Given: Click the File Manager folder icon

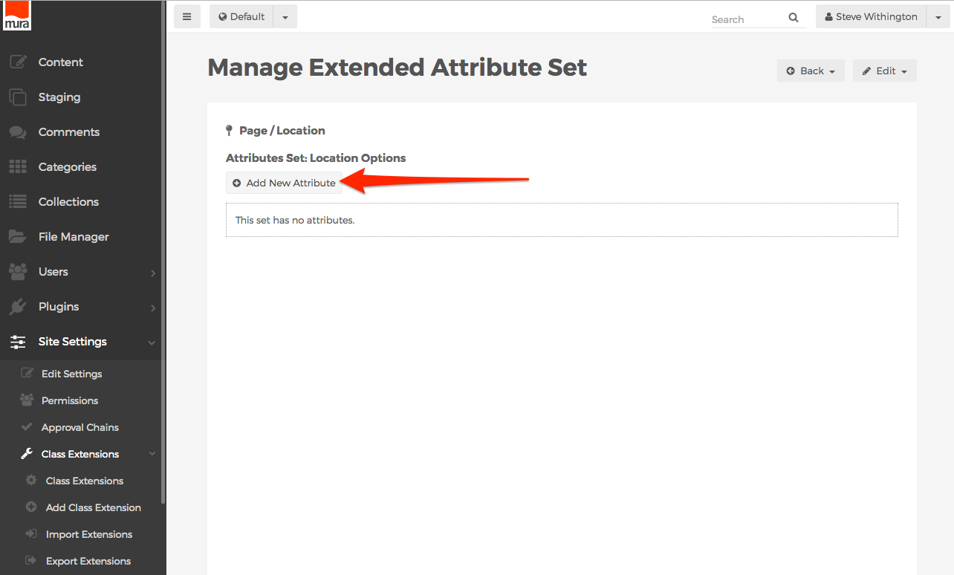Looking at the screenshot, I should click(x=18, y=237).
